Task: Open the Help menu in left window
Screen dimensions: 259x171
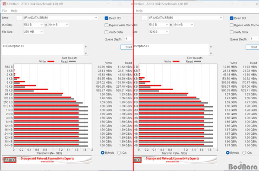Action: (x=14, y=11)
